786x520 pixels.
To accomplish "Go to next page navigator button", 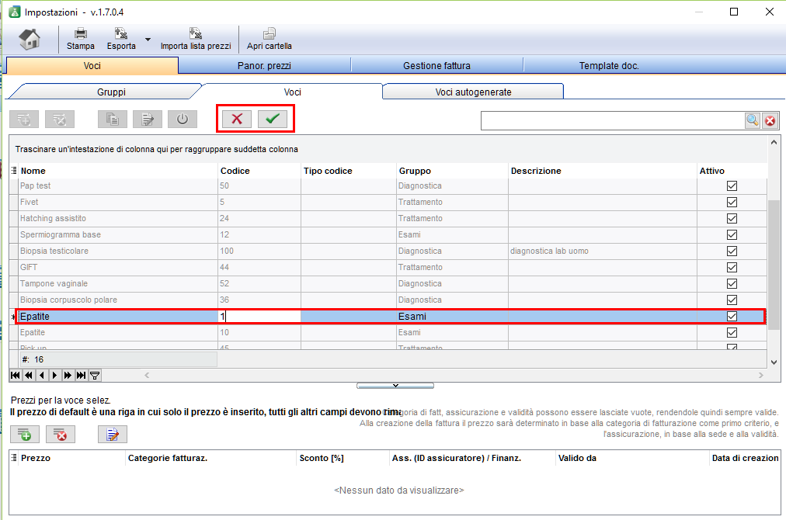I will click(68, 375).
